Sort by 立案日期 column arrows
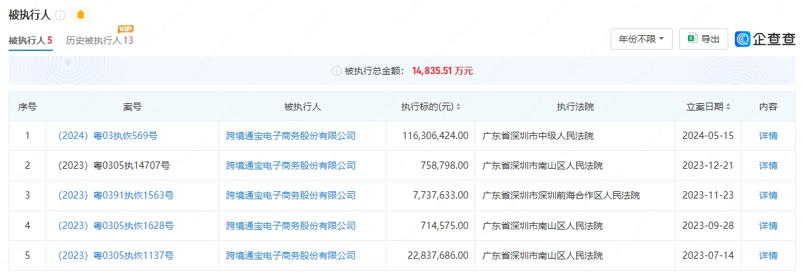Viewport: 803px width, 274px height. [x=728, y=107]
